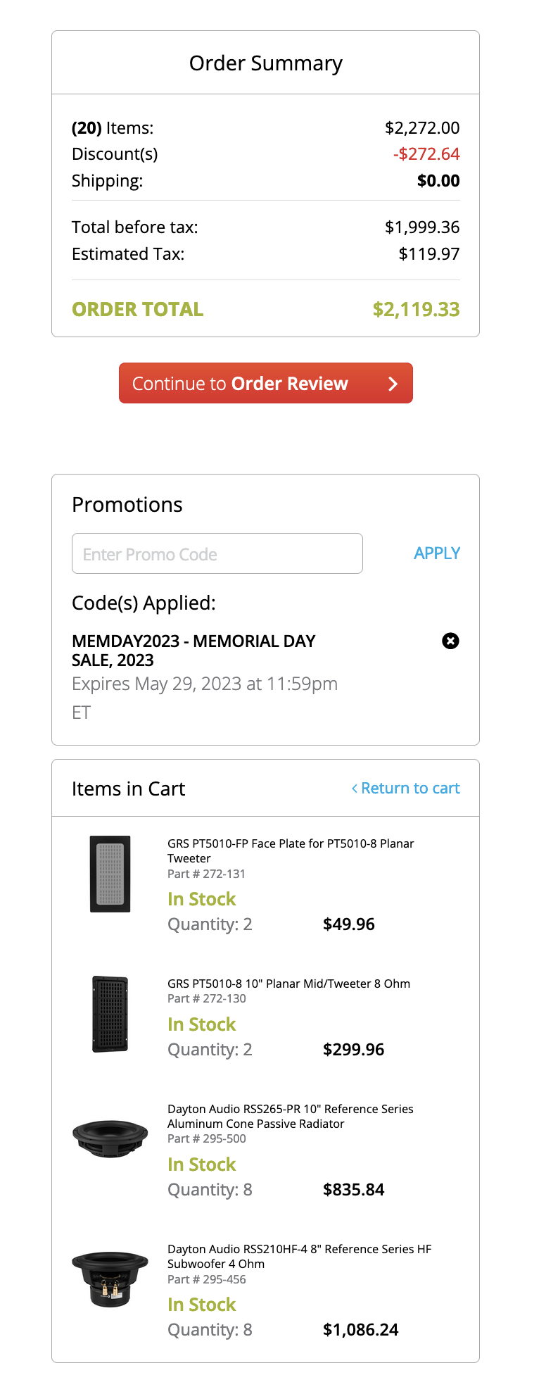The image size is (546, 1394).
Task: Open the GRS PT5010-8 Planar tweeter thumbnail
Action: coord(110,1014)
